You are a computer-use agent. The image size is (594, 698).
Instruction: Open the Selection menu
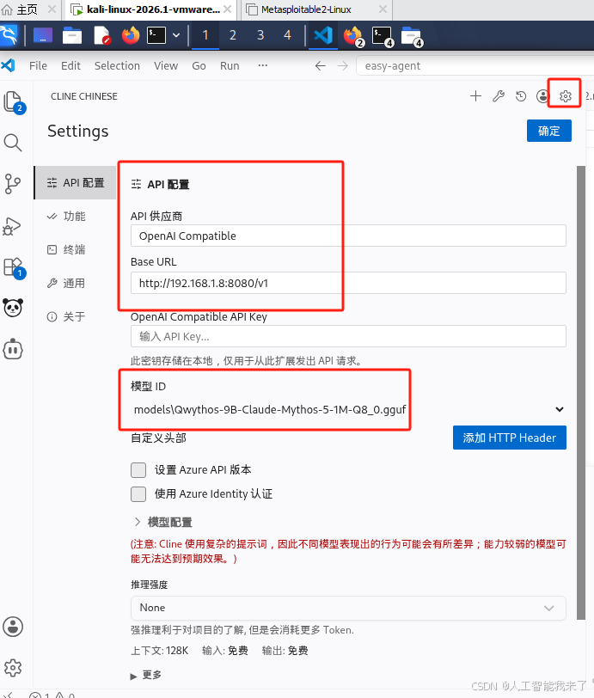click(117, 66)
